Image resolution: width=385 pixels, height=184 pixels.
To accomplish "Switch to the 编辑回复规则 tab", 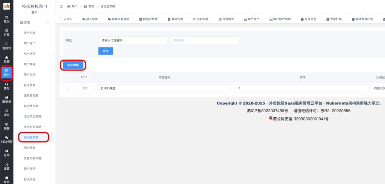I will tap(118, 19).
